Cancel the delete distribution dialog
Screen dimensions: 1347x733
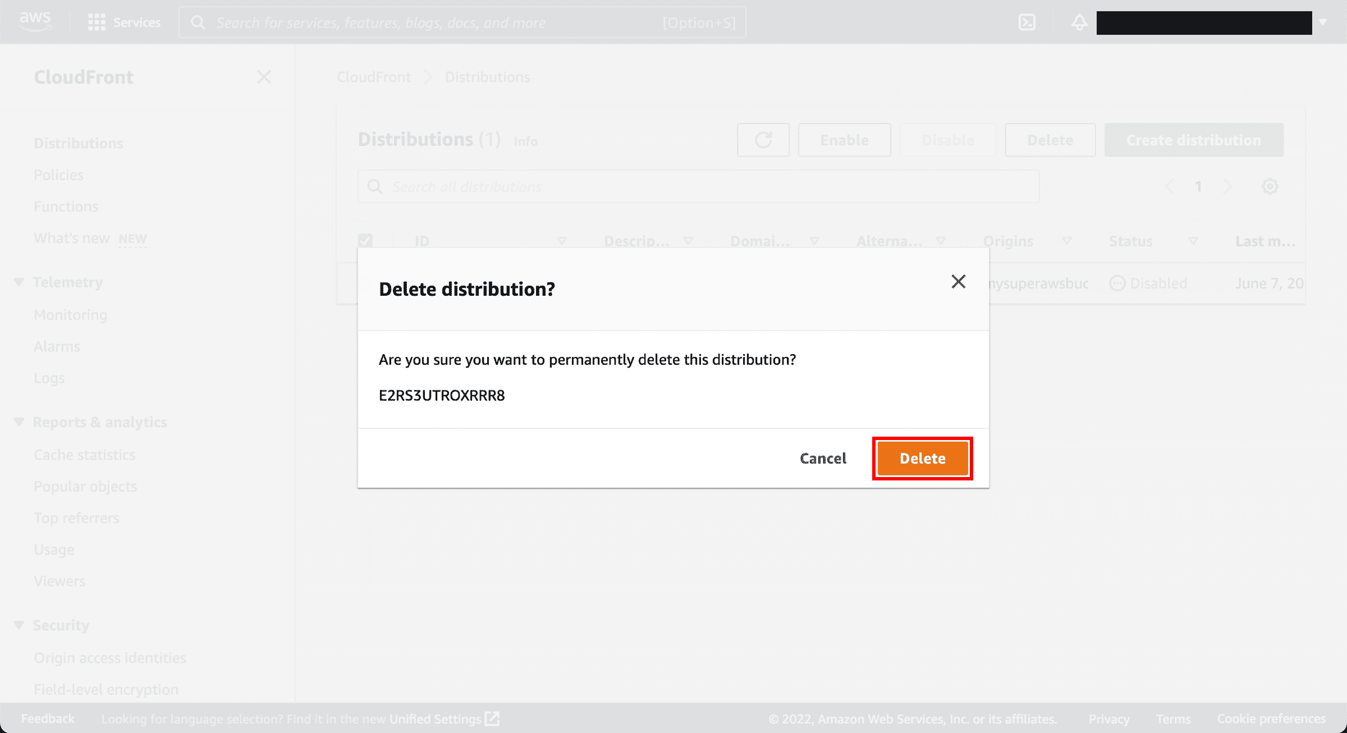823,459
